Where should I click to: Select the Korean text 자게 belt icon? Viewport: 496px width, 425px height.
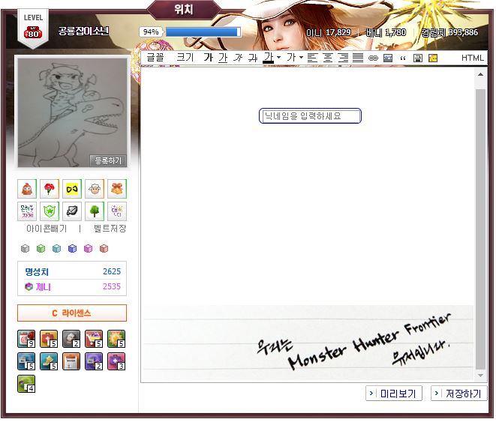point(27,211)
